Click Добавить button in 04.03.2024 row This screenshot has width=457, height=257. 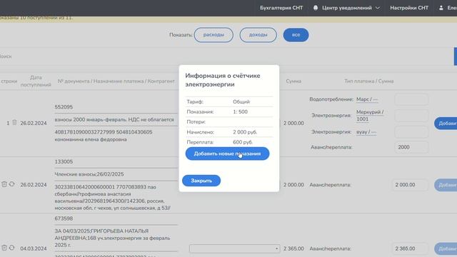click(x=446, y=249)
